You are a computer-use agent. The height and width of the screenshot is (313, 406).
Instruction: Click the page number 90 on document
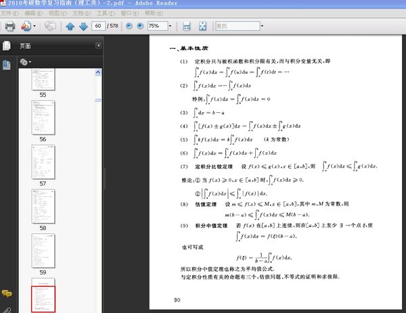pos(177,300)
